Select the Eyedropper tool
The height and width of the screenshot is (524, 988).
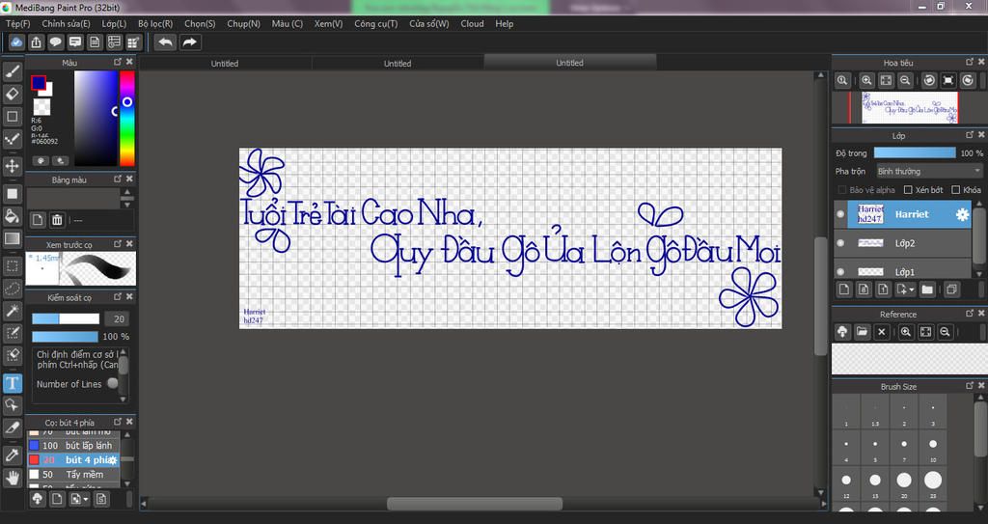12,455
